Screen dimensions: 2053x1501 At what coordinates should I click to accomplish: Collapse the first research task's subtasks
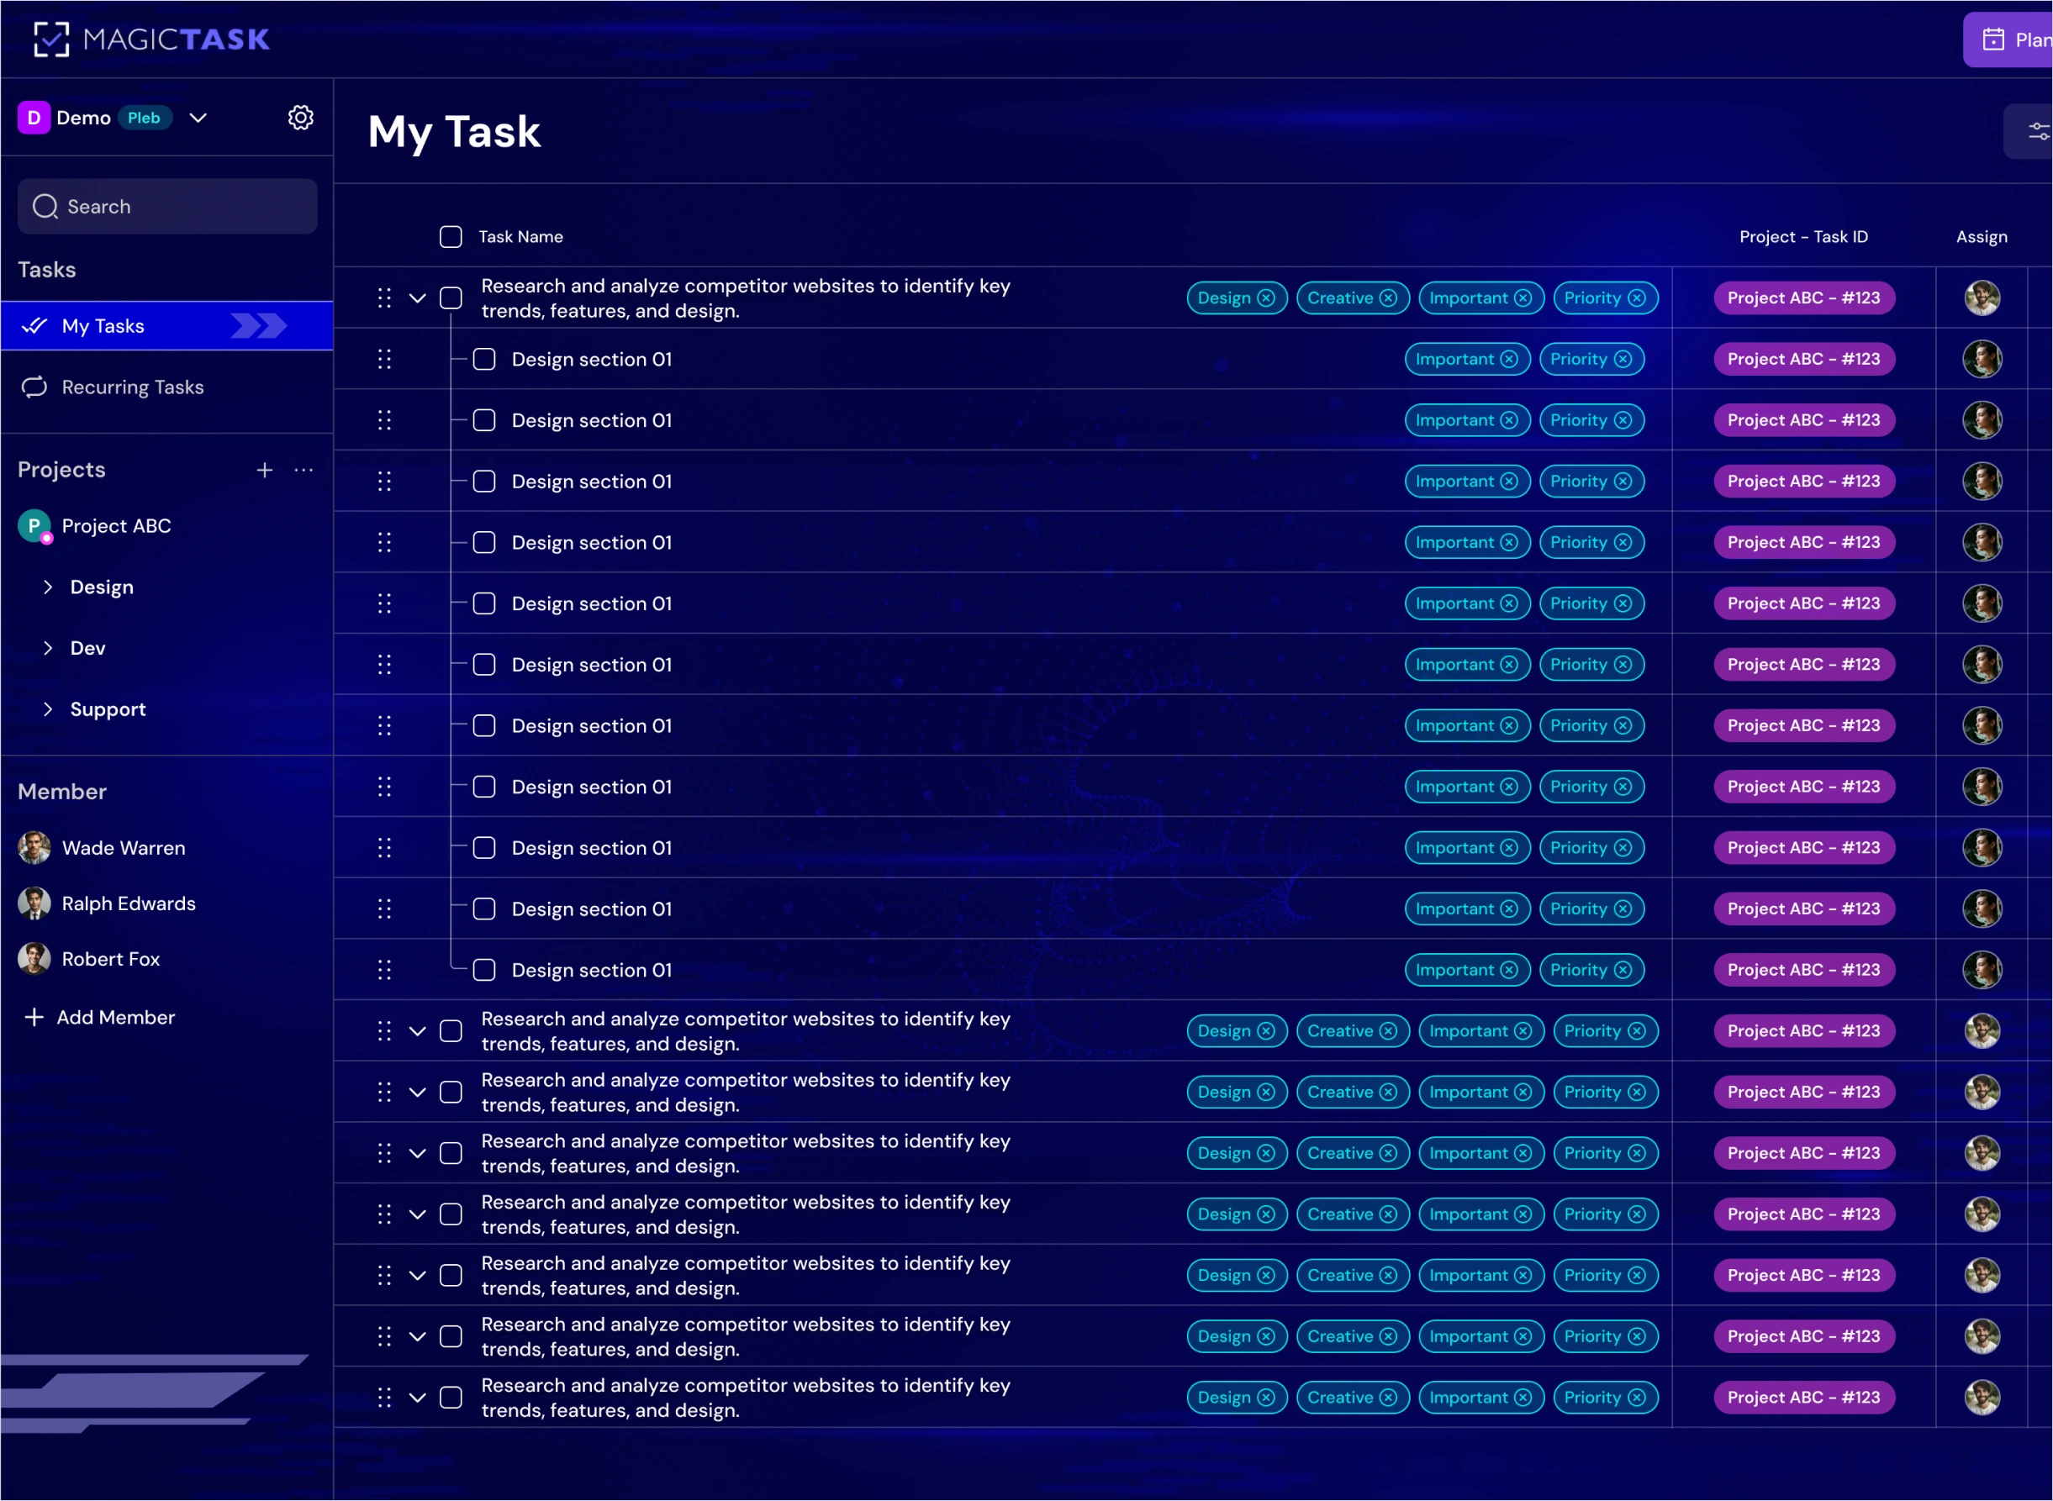(417, 298)
